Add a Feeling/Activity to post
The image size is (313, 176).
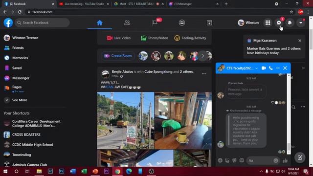[x=190, y=38]
